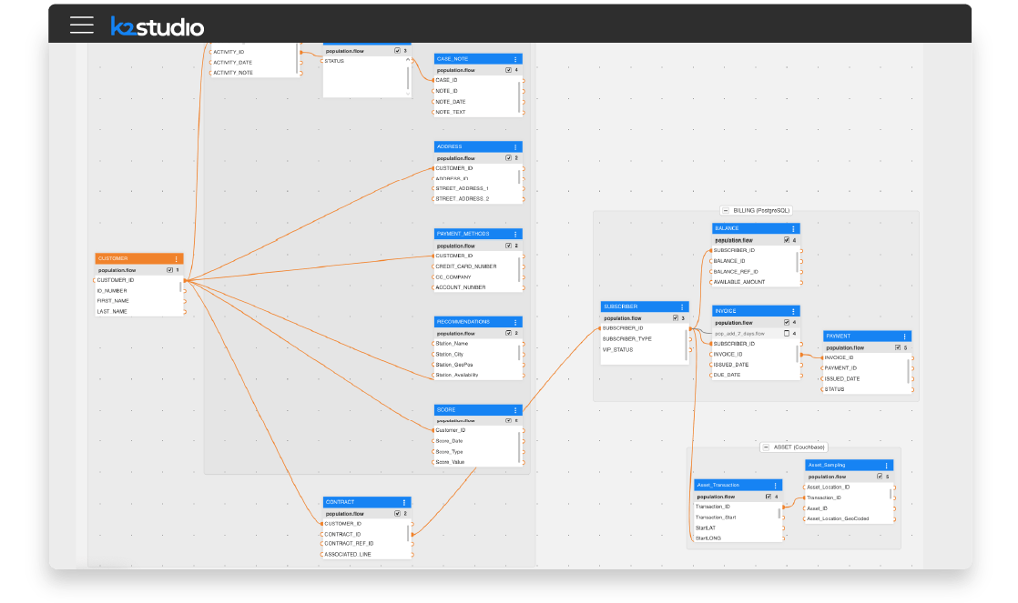The height and width of the screenshot is (603, 1018).
Task: Select the INVOICE table header
Action: pos(757,311)
